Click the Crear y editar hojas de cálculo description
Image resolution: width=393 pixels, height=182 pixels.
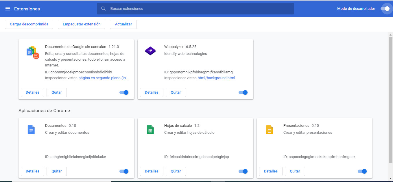click(x=189, y=133)
